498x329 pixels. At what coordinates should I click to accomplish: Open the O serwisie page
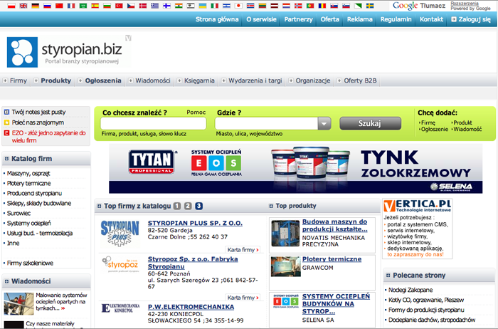[x=261, y=19]
